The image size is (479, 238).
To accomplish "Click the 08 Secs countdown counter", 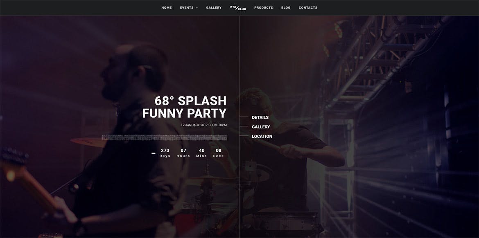I will coord(219,153).
